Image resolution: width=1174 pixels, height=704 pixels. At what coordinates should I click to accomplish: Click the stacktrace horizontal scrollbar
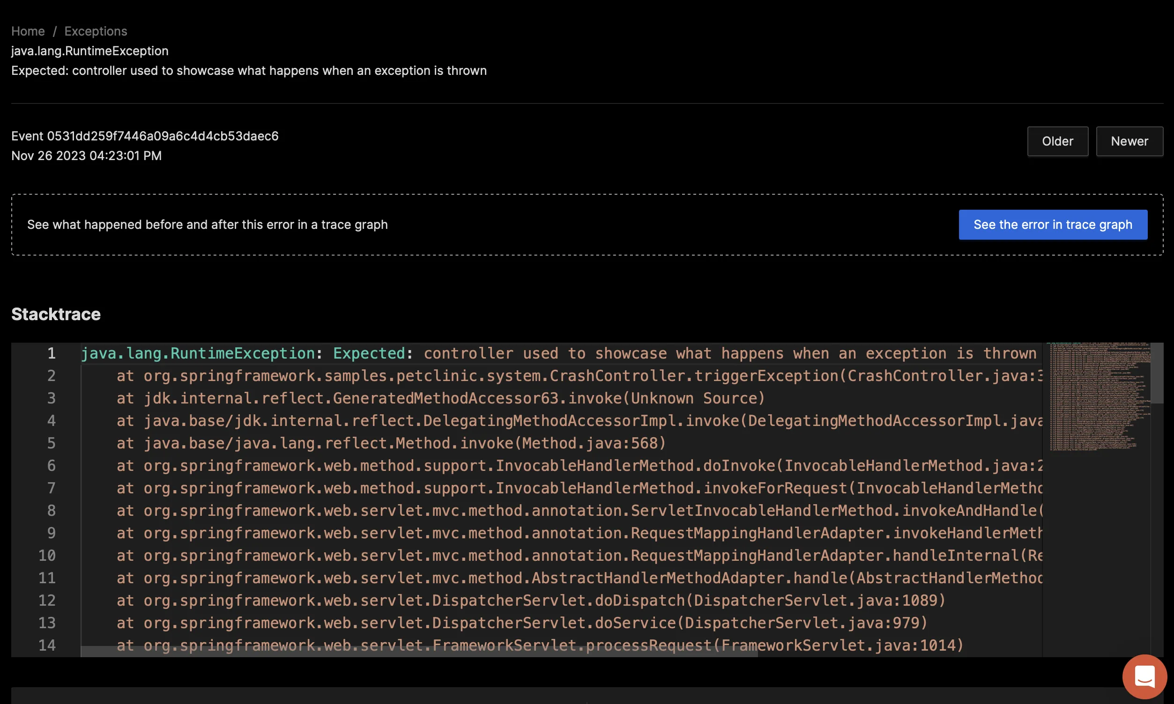pos(419,652)
